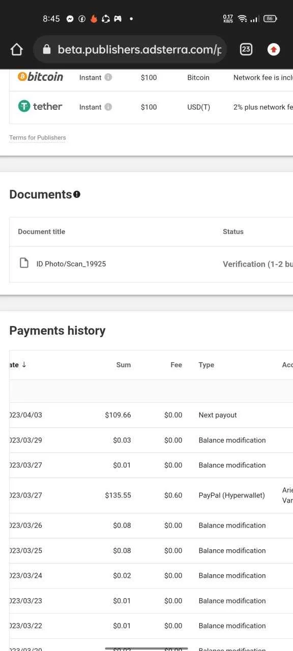
Task: Select Balance modification on the 2023/03/23 row
Action: point(232,601)
